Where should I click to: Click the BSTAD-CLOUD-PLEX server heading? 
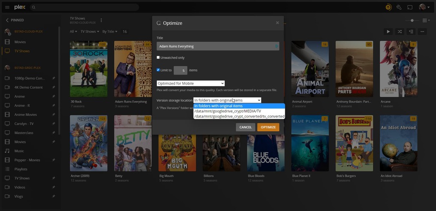coord(28,31)
